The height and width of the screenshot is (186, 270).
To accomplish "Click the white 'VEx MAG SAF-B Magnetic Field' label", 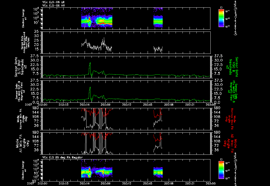I will pyautogui.click(x=20, y=91).
